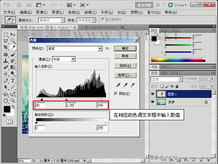The height and width of the screenshot is (164, 218).
Task: Select the Move tool
Action: (x=13, y=34)
